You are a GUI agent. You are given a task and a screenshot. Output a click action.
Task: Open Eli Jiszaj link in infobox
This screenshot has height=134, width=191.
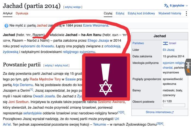pyautogui.click(x=168, y=50)
